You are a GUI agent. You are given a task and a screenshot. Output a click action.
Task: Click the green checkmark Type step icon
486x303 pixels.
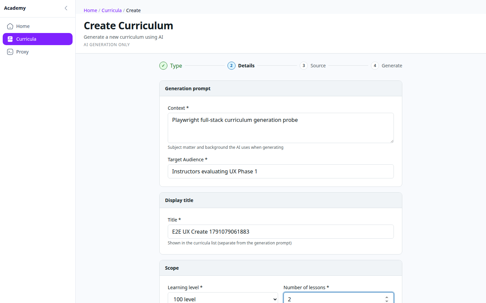pos(163,66)
